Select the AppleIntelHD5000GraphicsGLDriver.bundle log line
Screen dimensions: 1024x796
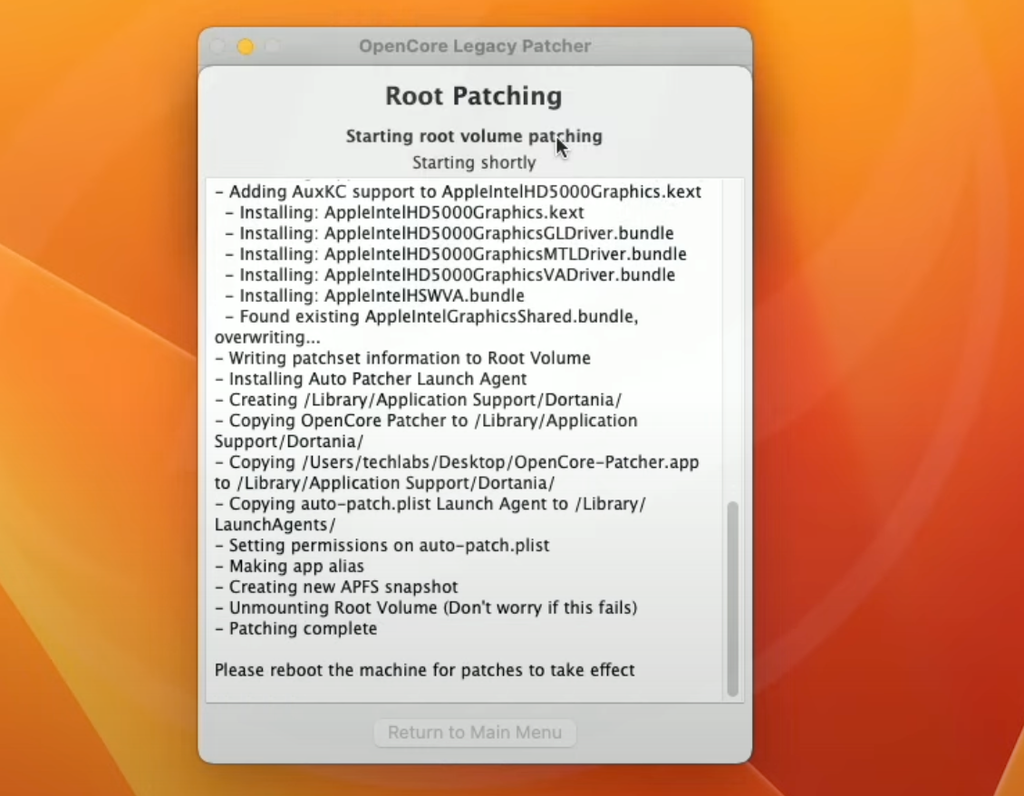449,233
